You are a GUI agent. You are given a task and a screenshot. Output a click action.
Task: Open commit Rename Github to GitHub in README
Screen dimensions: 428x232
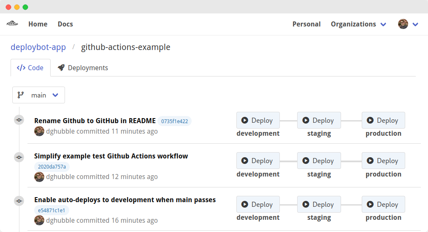(x=95, y=121)
